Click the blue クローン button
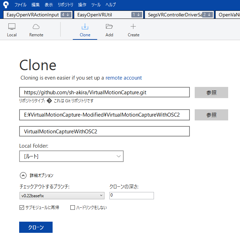The height and width of the screenshot is (244, 240). pos(36,227)
